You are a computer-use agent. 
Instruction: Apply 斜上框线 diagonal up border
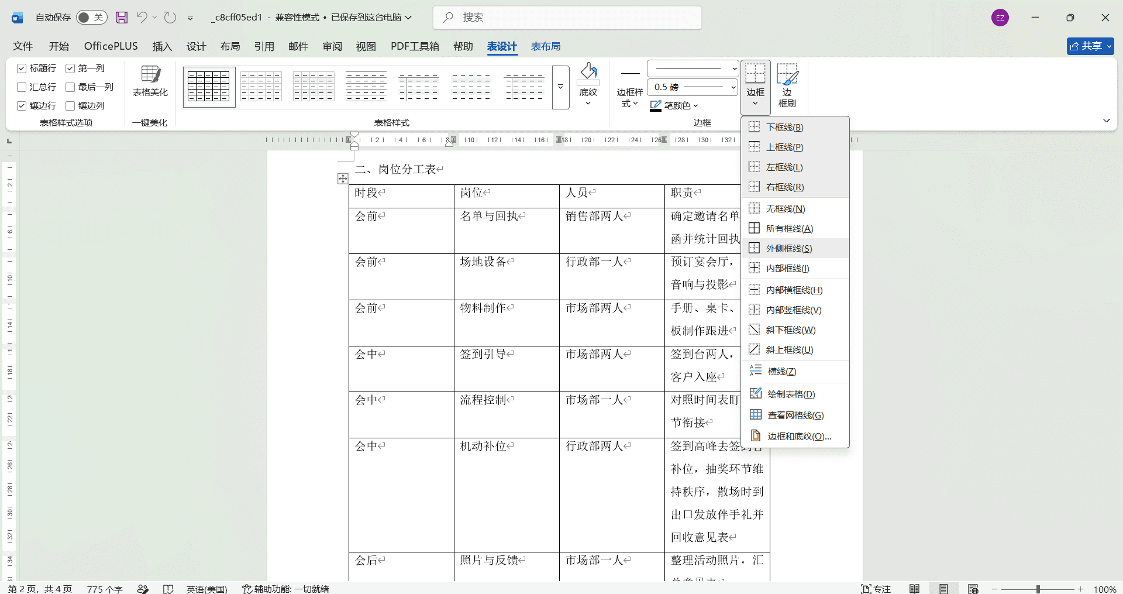pyautogui.click(x=795, y=350)
